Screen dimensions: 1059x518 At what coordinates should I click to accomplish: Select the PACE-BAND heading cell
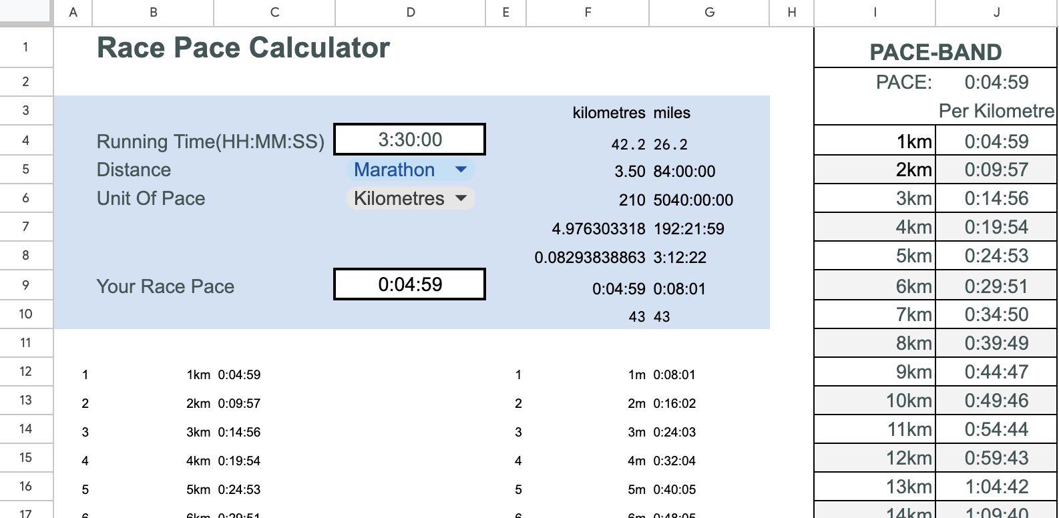coord(935,52)
